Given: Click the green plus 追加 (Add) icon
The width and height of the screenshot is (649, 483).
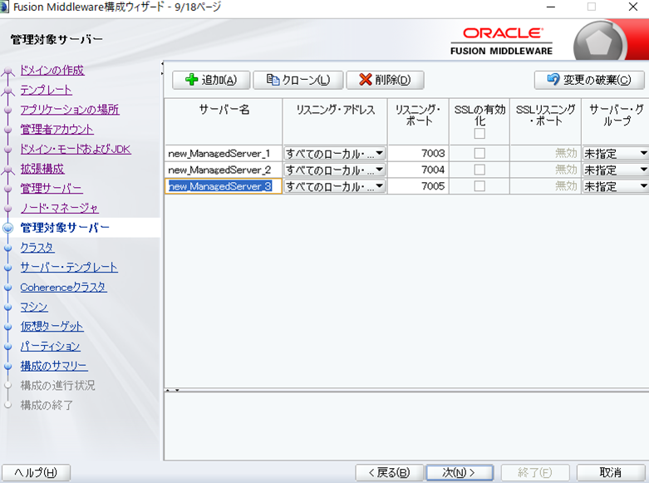Looking at the screenshot, I should click(x=192, y=81).
